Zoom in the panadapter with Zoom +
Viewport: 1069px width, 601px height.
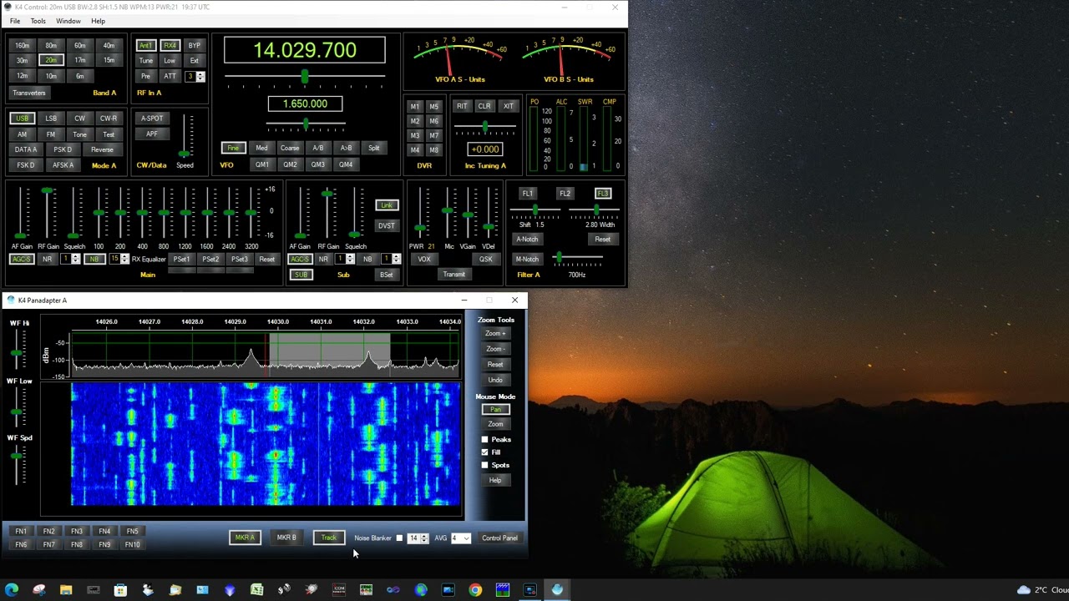[495, 333]
